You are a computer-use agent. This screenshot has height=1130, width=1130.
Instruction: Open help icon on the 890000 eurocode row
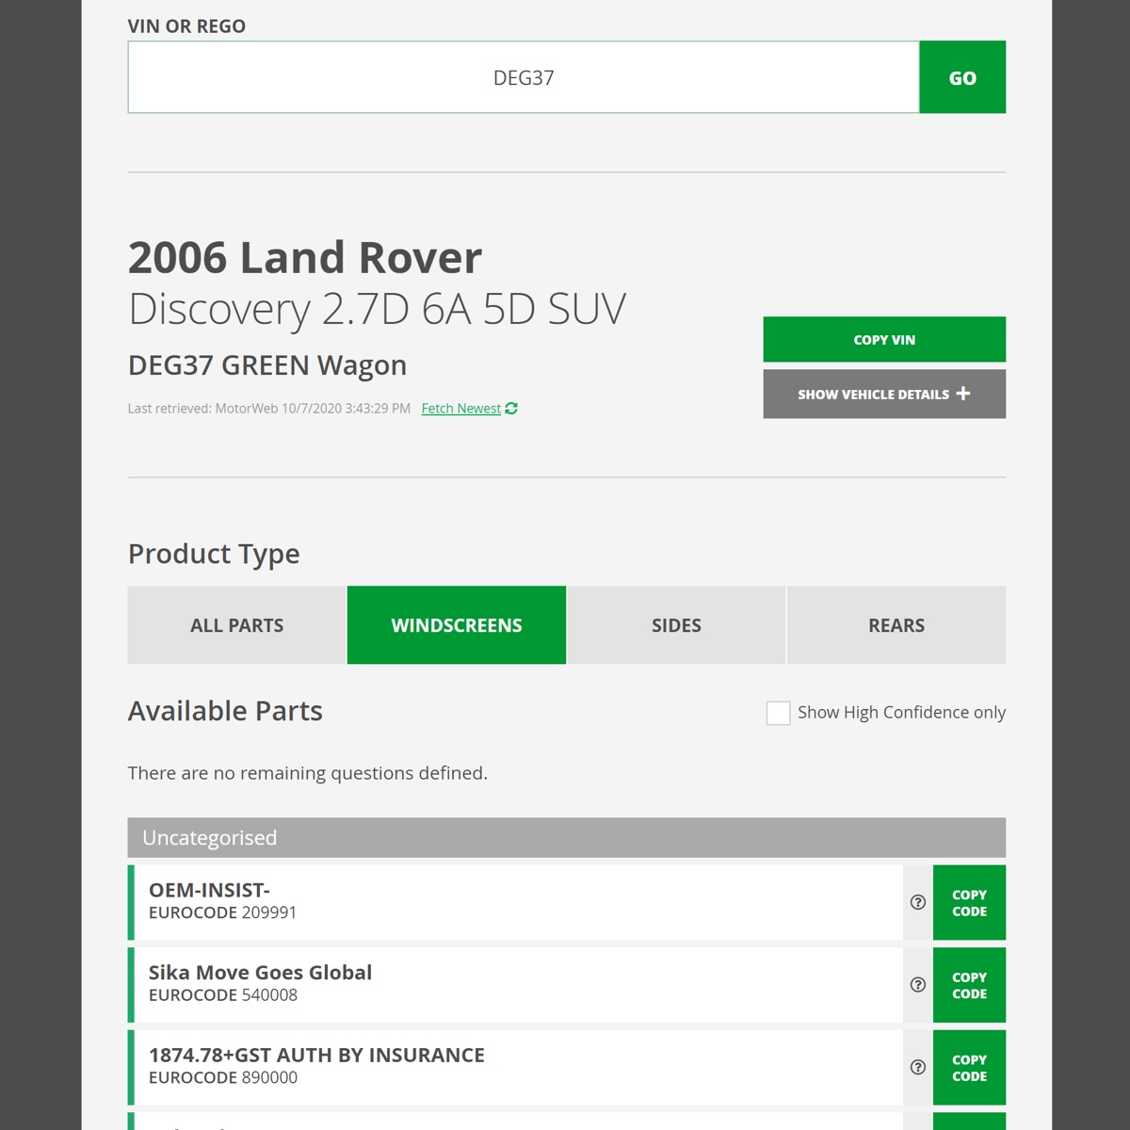pos(916,1067)
